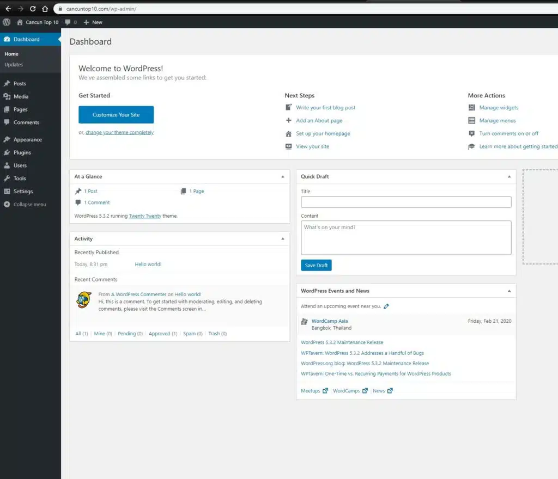Click the browser home icon
The image size is (558, 479).
point(45,9)
